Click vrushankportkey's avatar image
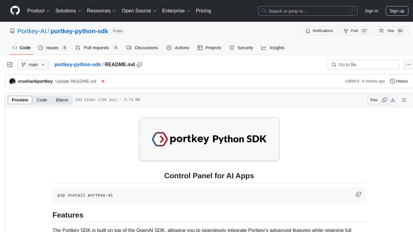 tap(12, 81)
